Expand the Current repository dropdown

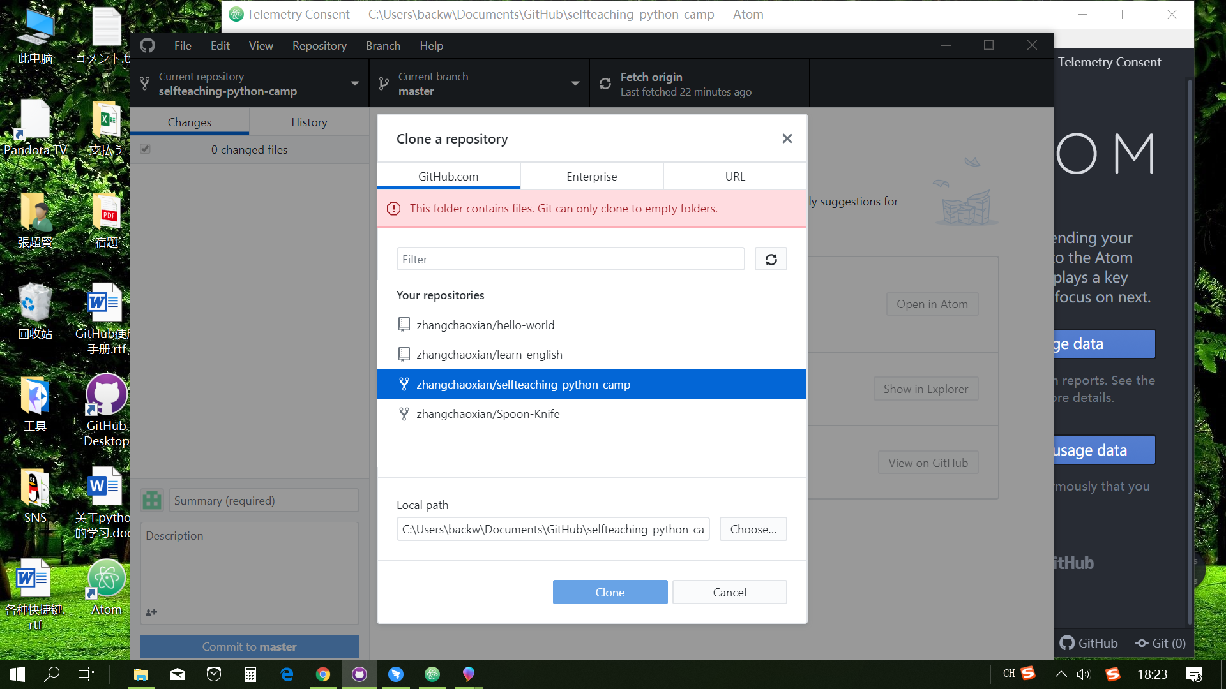[x=354, y=84]
